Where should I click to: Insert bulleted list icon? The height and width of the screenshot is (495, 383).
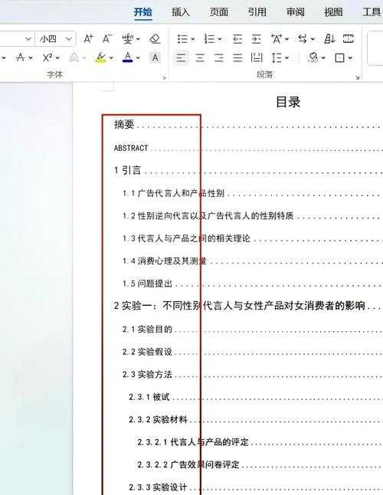tap(182, 39)
